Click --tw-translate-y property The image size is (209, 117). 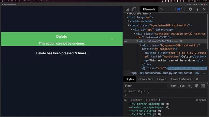click(145, 114)
